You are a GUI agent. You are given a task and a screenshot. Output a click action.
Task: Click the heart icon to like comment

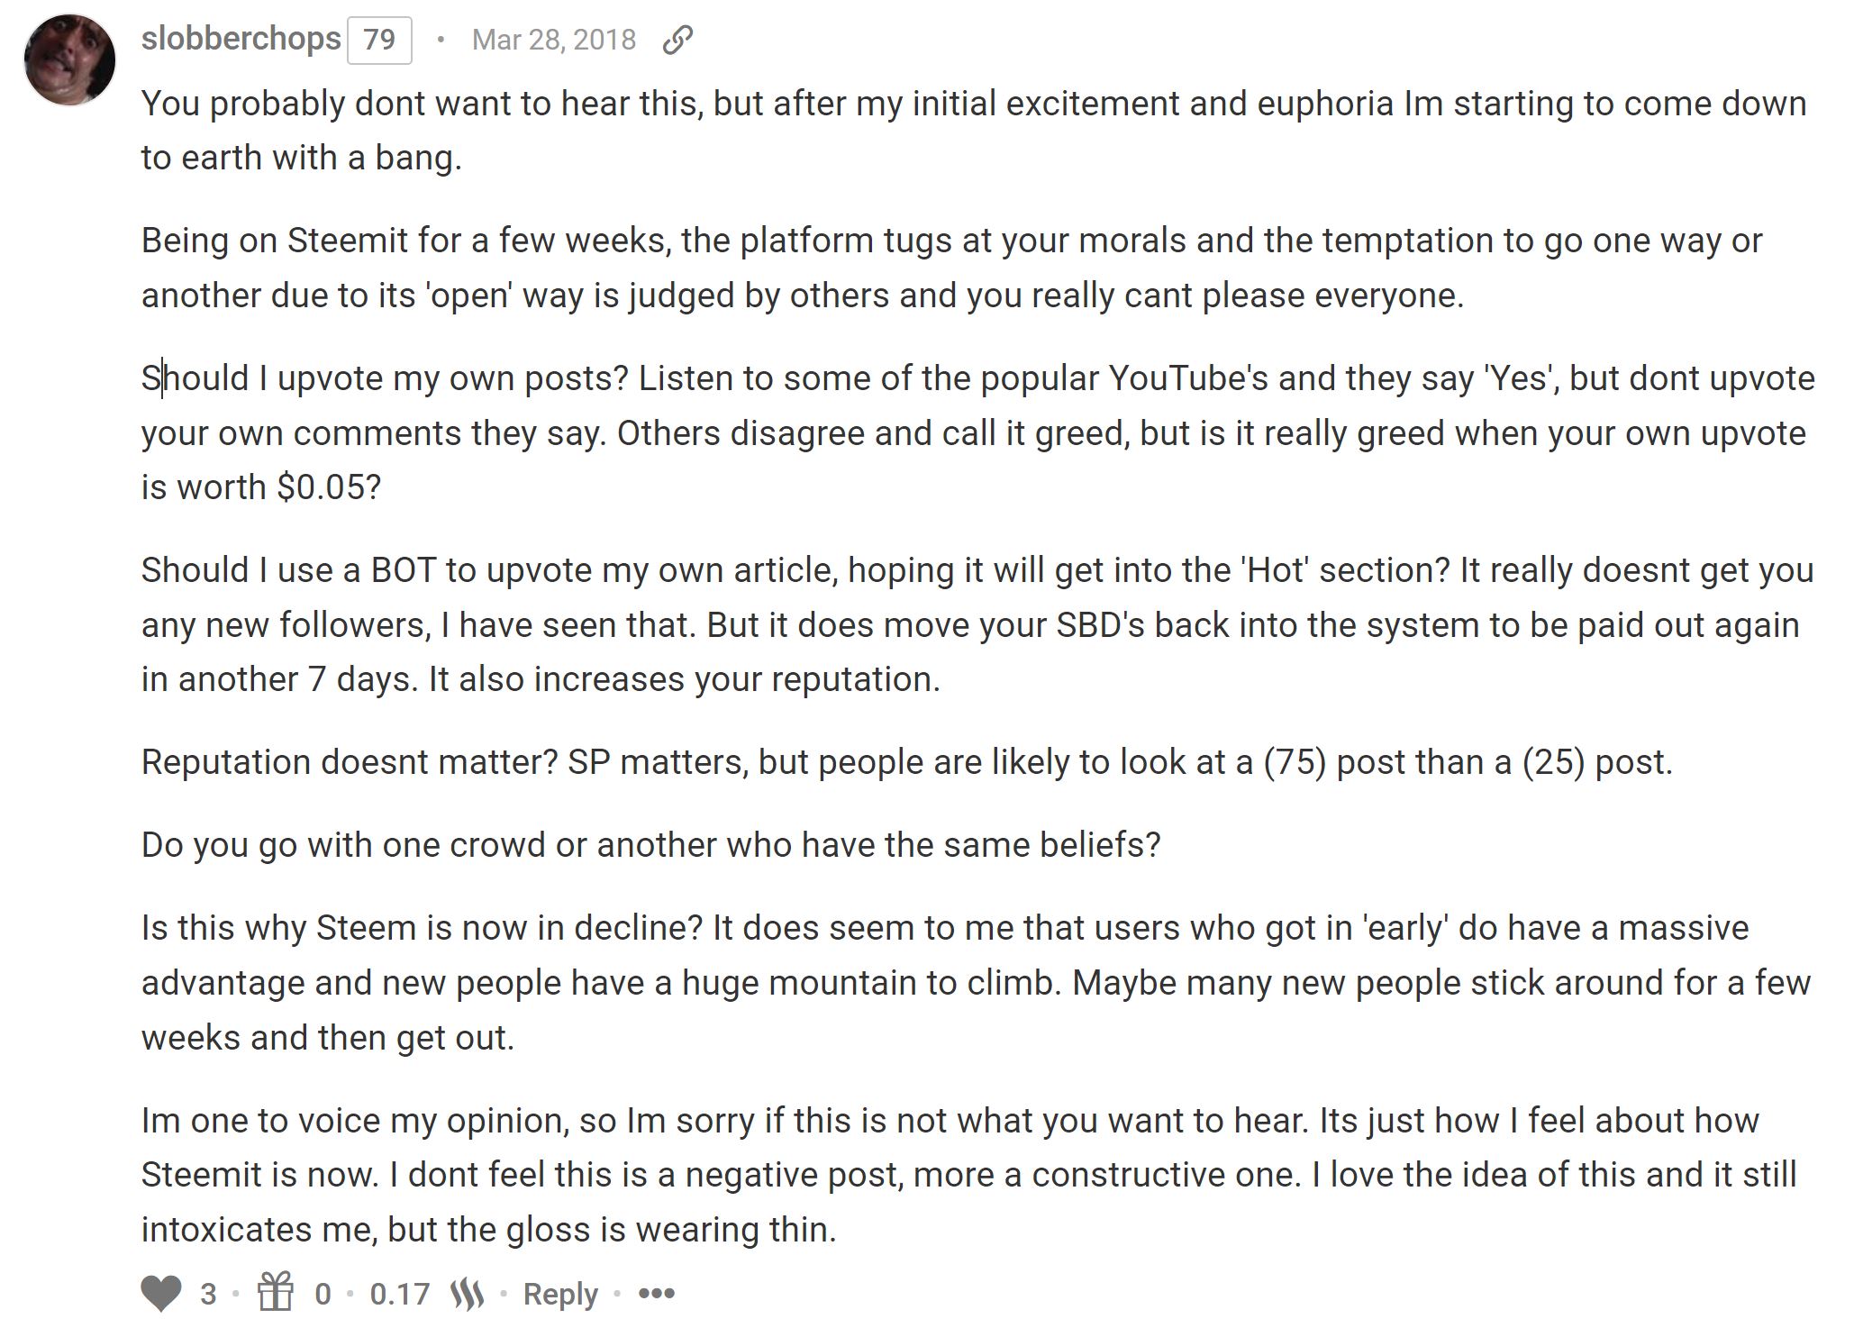pos(161,1294)
